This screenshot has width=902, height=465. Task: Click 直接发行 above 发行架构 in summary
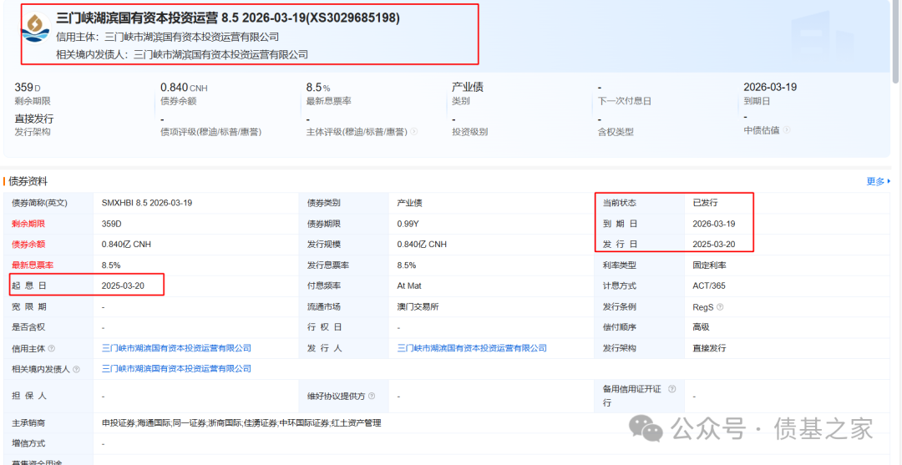tap(34, 119)
